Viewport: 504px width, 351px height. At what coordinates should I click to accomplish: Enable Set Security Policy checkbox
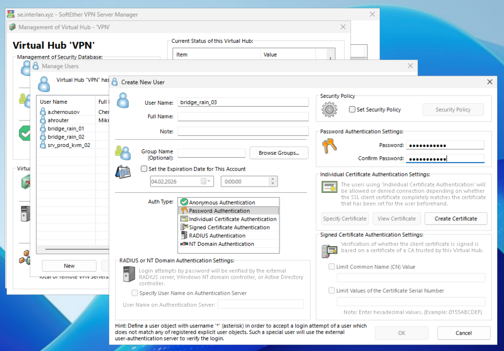coord(352,110)
